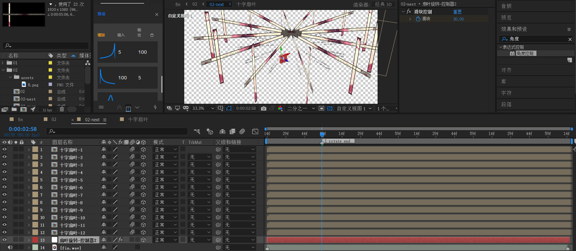Enable motion blur switch in timeline toolbar
Image resolution: width=576 pixels, height=251 pixels.
point(242,132)
